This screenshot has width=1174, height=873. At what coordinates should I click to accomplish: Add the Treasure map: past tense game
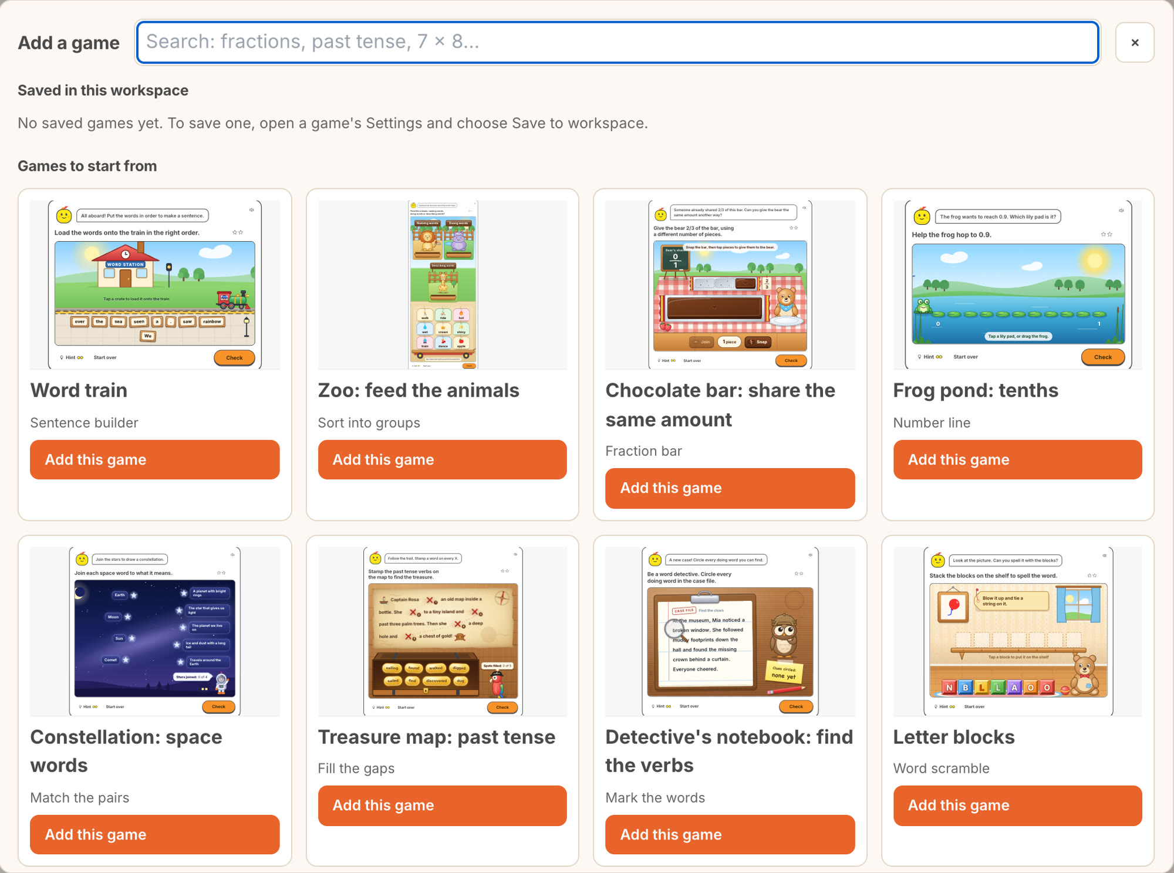[442, 806]
